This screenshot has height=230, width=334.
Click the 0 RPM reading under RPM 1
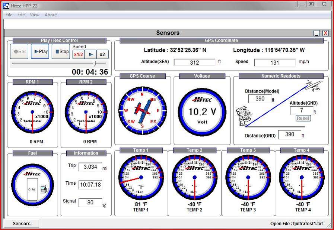(x=36, y=142)
